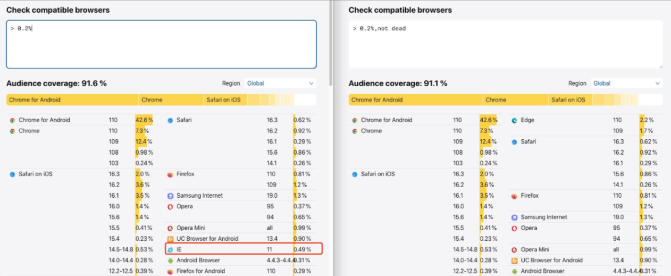This screenshot has width=671, height=276.
Task: Select Safari on iOS coverage bar segment, right
Action: pos(570,100)
